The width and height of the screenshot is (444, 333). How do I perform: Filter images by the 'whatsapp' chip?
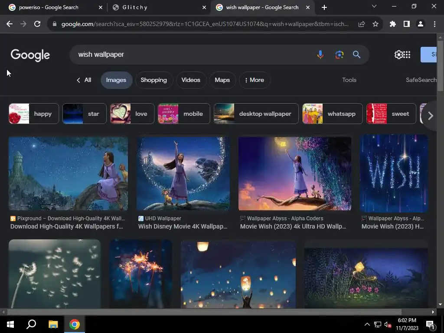click(332, 114)
